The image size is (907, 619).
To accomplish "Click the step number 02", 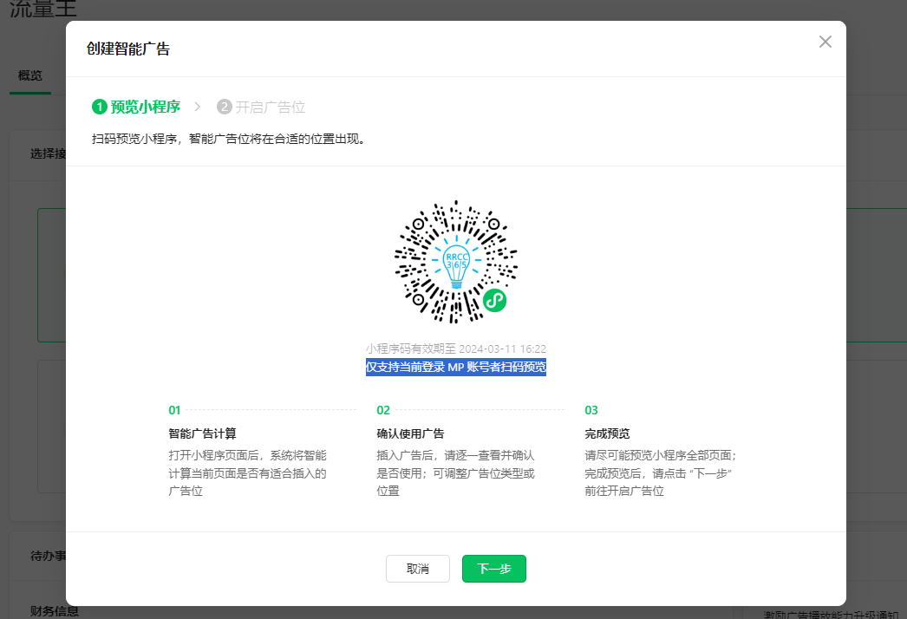I will 383,410.
